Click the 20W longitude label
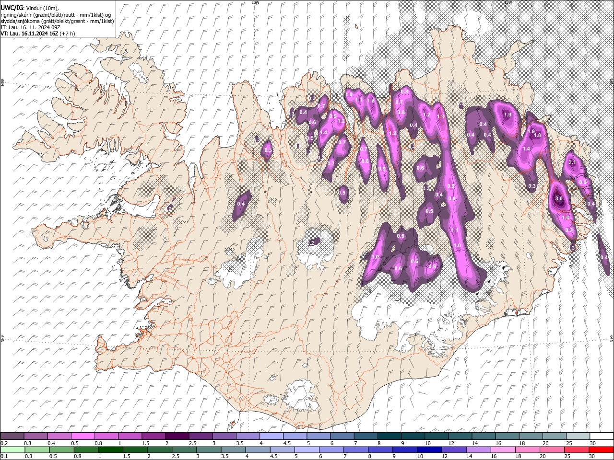614x460 pixels. [x=255, y=2]
